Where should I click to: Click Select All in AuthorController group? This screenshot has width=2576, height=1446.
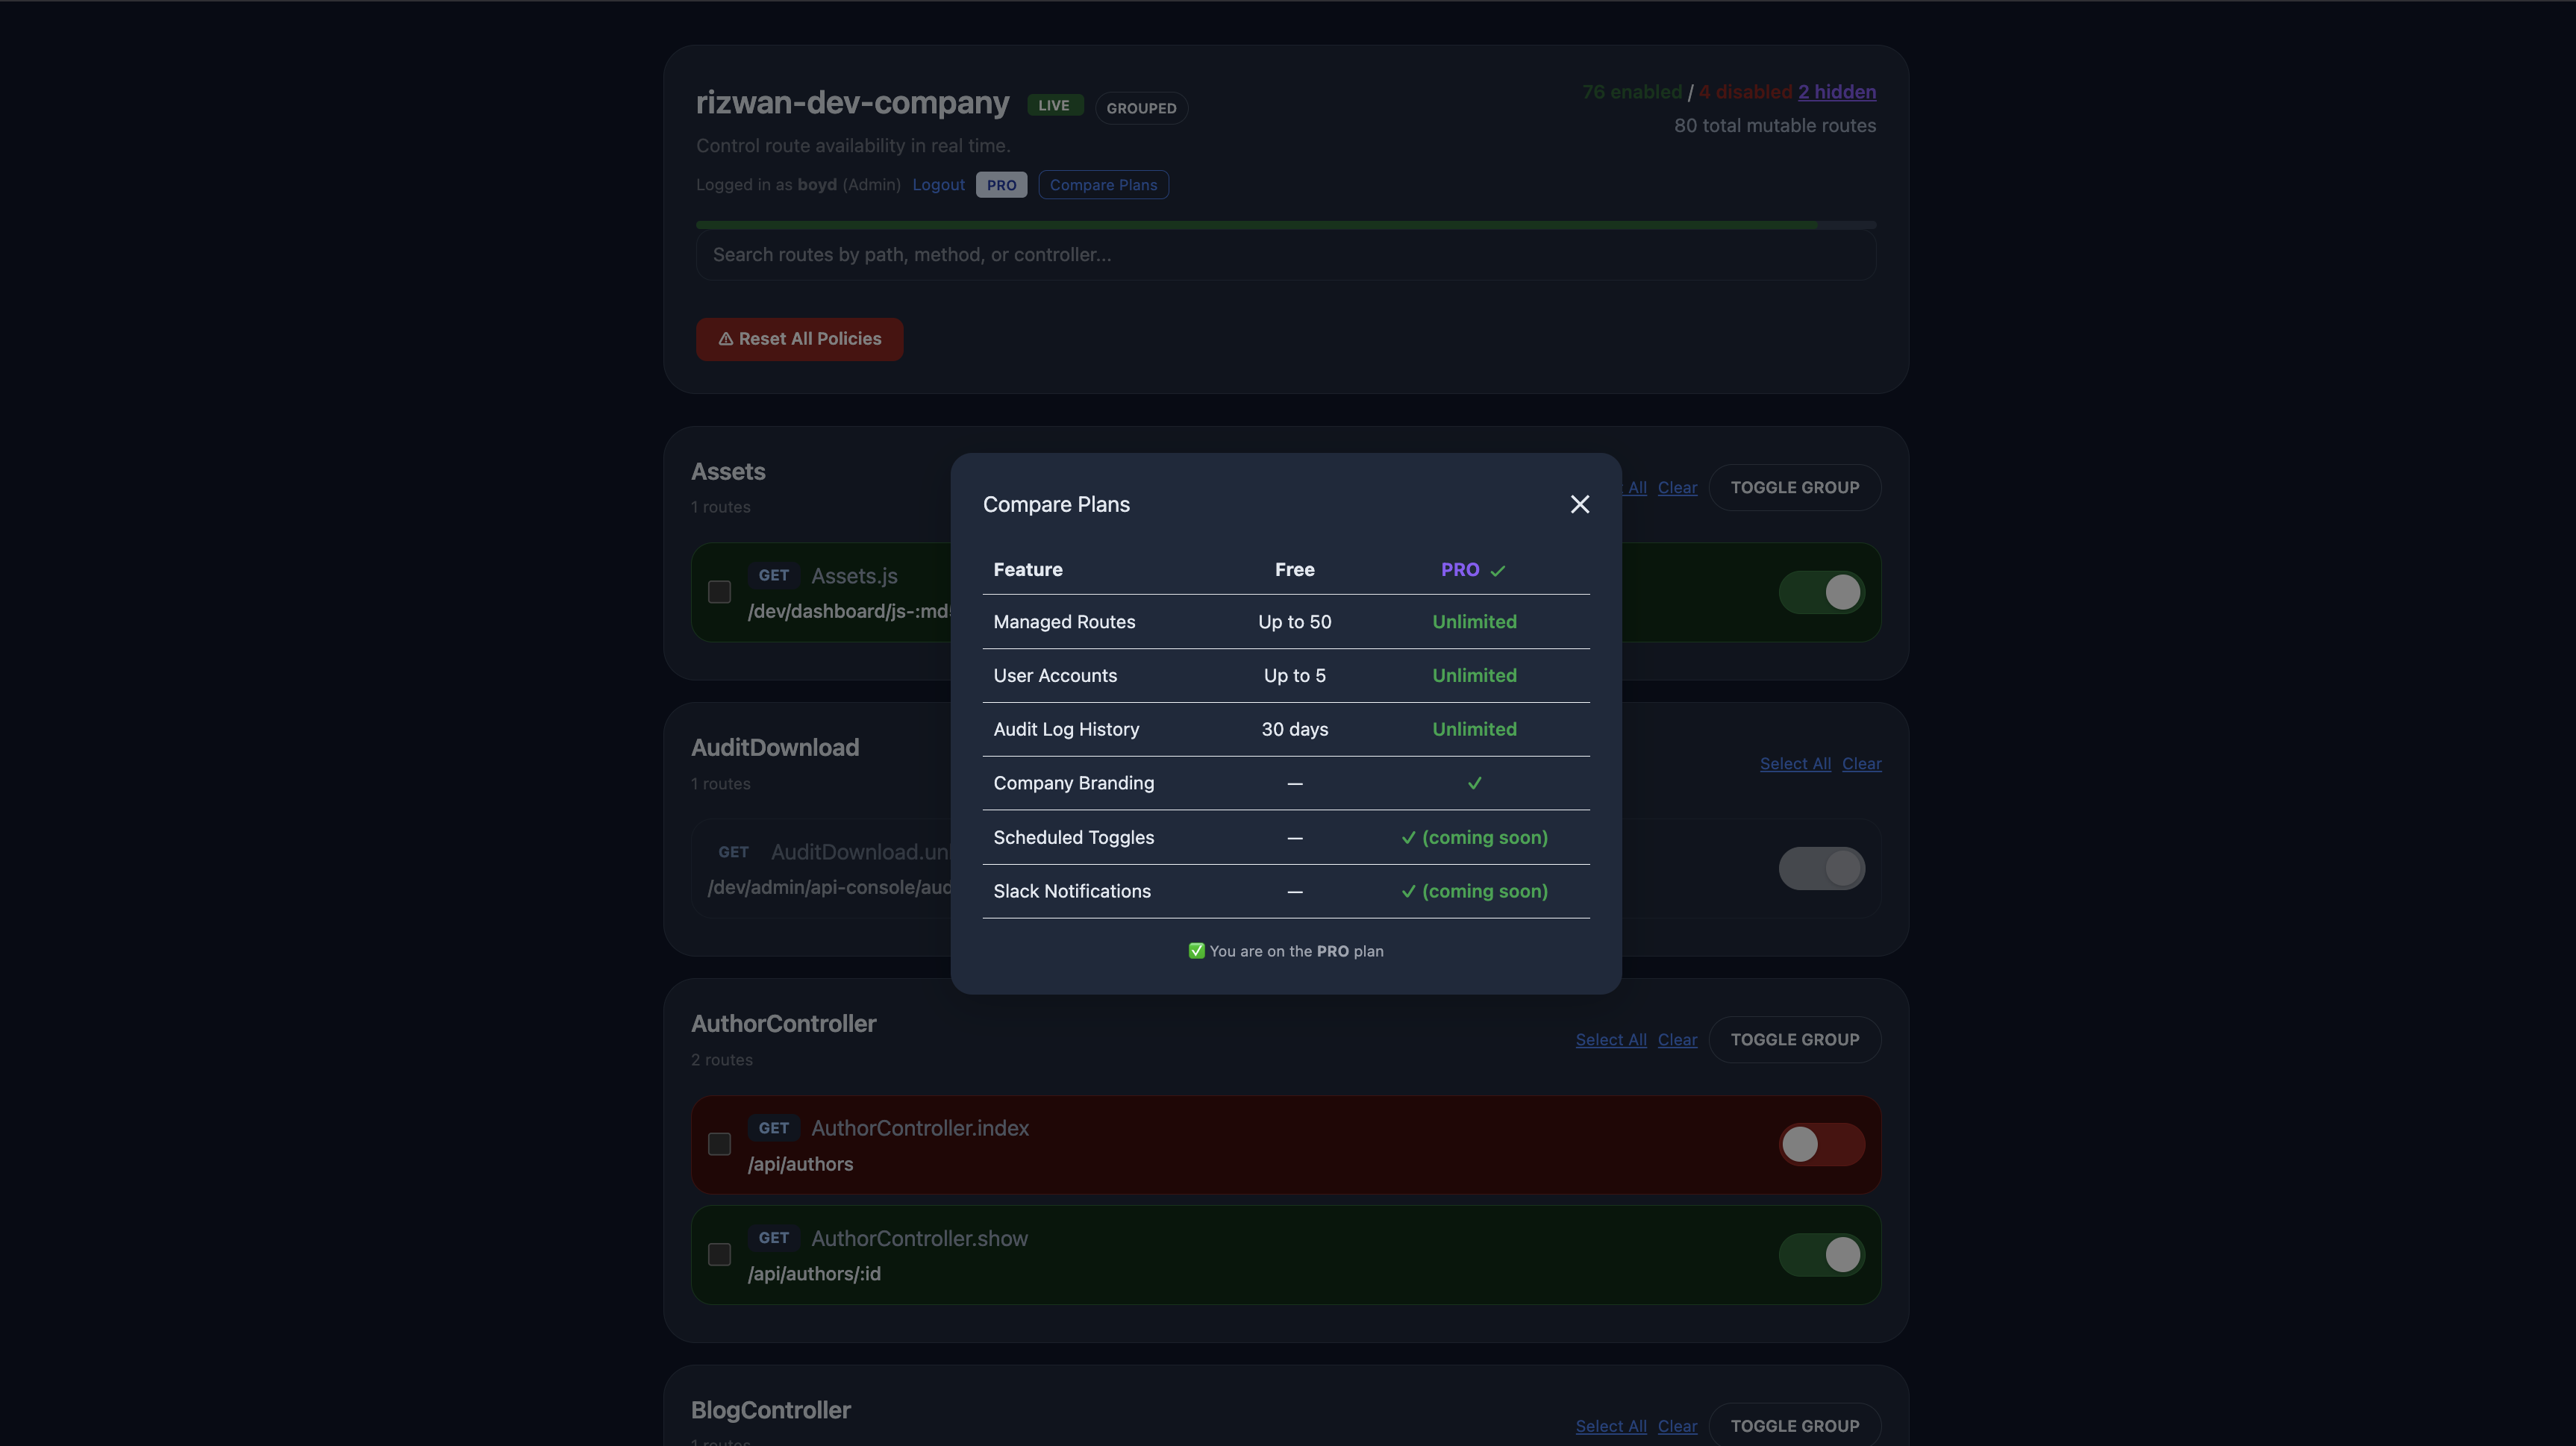pos(1611,1040)
